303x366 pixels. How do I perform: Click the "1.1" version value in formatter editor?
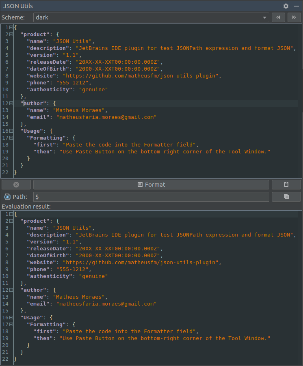point(71,55)
